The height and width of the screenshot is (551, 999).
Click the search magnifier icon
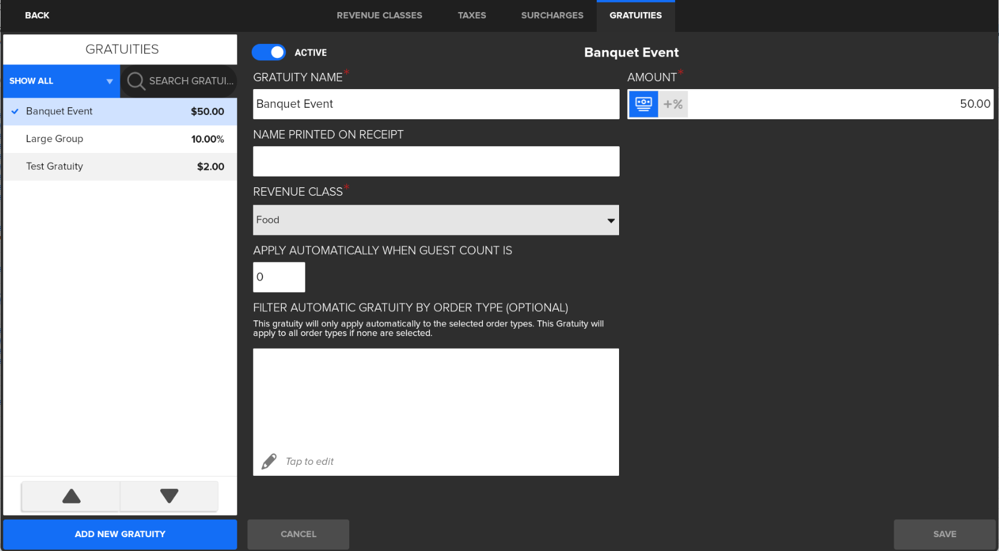pyautogui.click(x=136, y=81)
